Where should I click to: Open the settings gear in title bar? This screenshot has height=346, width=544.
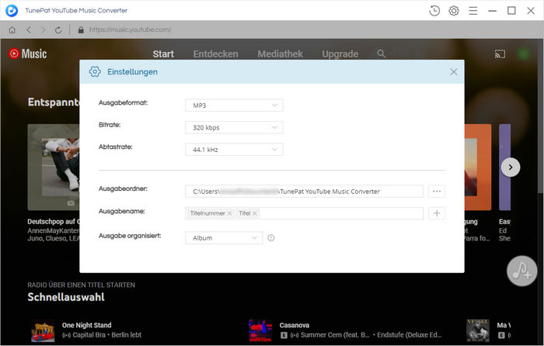[x=453, y=11]
